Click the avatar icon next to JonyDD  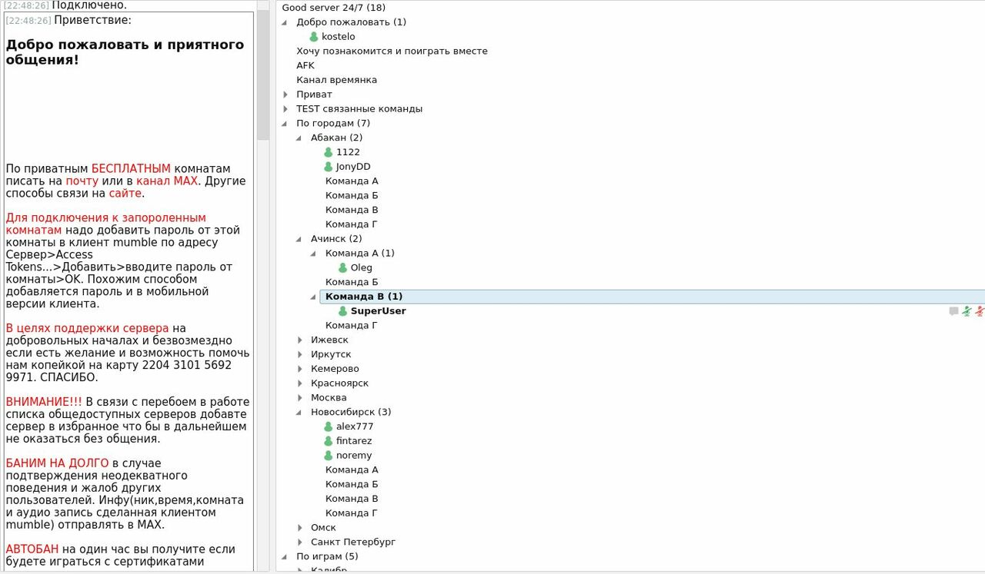click(x=328, y=167)
